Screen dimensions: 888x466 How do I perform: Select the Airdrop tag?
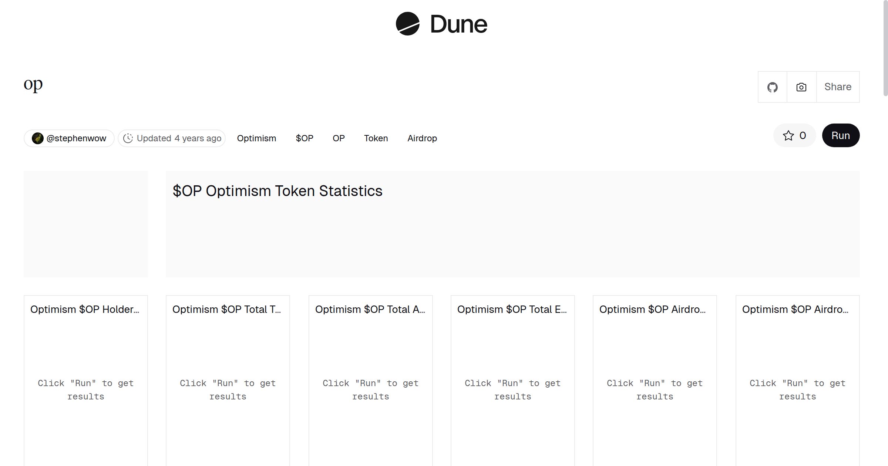coord(422,138)
